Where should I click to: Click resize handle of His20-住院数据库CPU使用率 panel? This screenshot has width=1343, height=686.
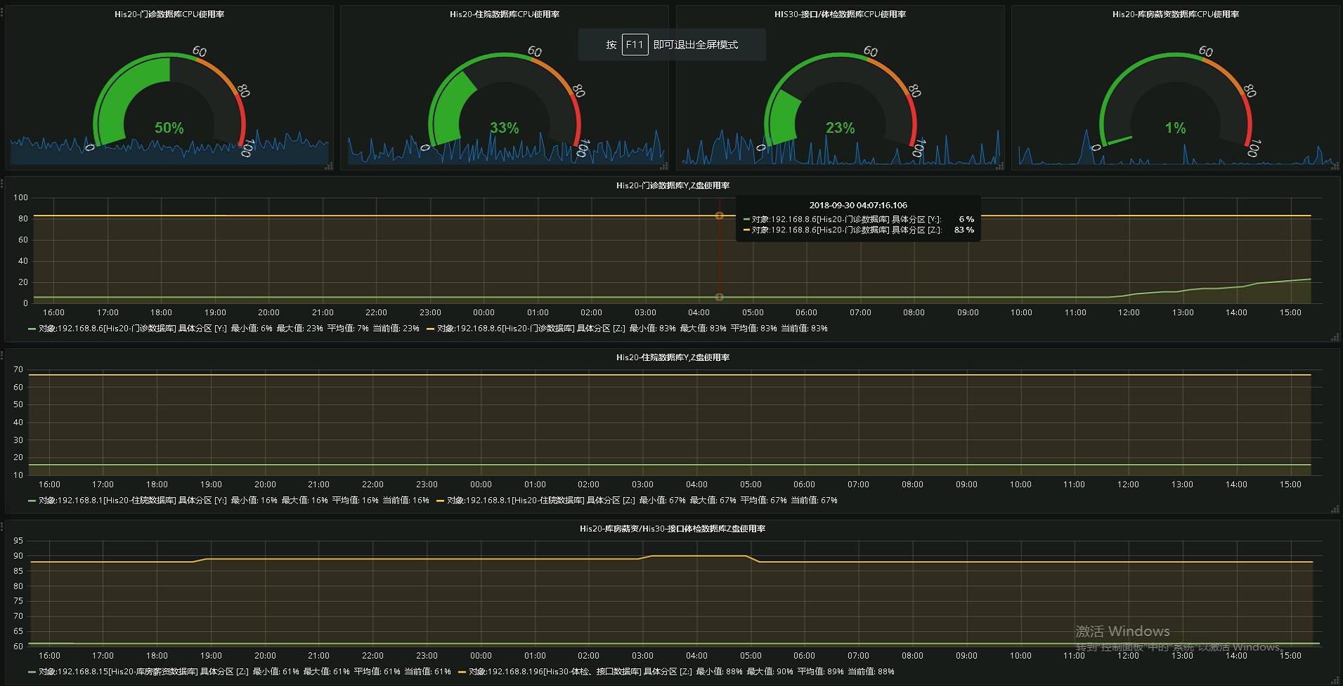click(664, 166)
